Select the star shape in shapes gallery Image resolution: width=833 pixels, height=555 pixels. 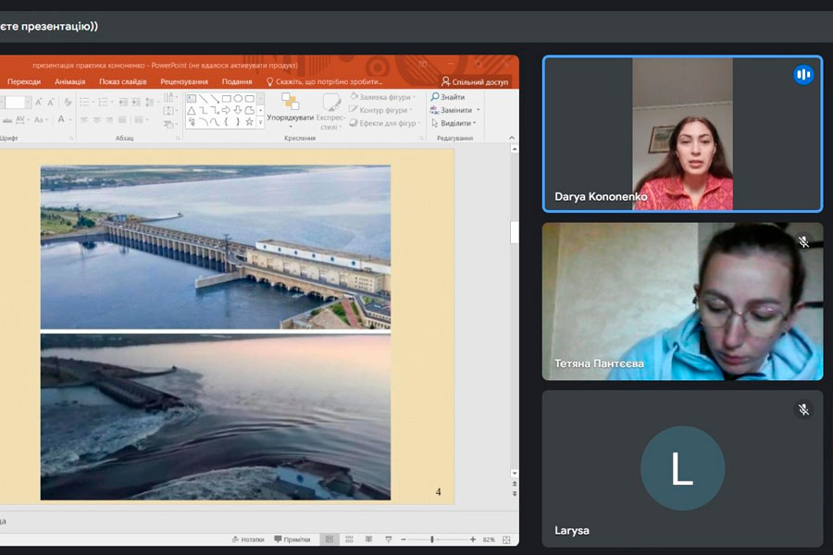(x=249, y=122)
